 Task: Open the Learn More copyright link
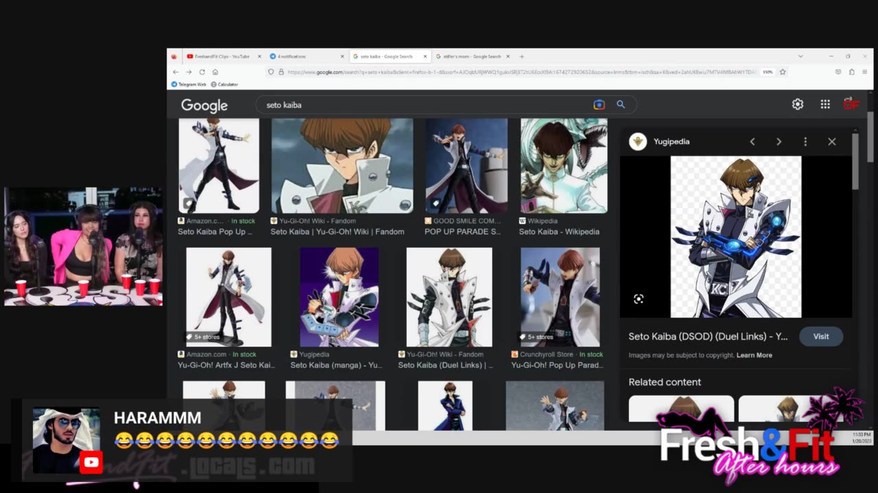(754, 355)
